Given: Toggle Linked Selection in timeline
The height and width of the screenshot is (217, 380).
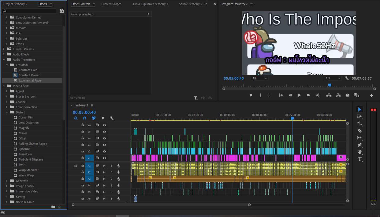Looking at the screenshot, I should click(x=94, y=118).
